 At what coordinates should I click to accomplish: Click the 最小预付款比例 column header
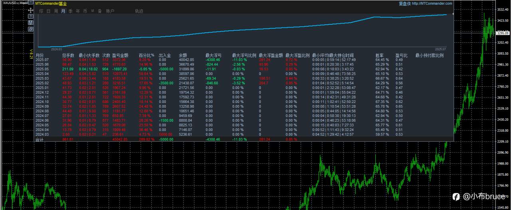430,55
